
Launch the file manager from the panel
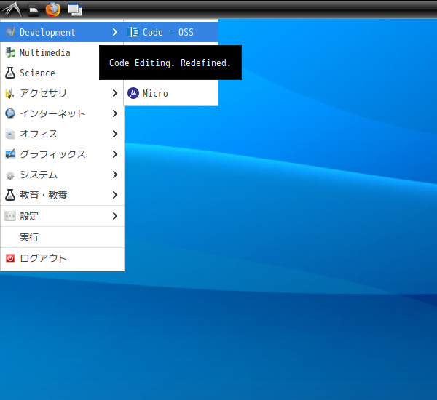34,9
